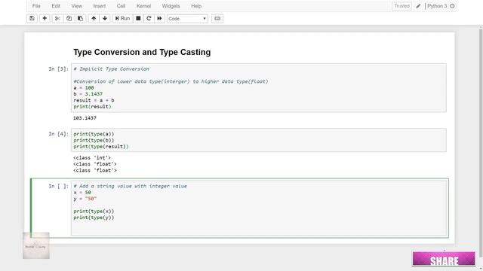Click the print(type(result)) line
This screenshot has height=271, width=483.
point(101,147)
